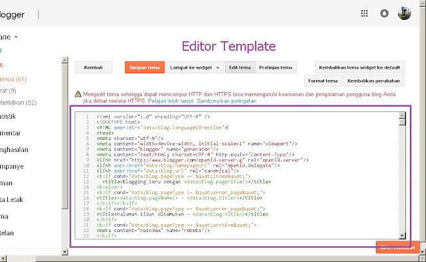Select the Edit tema tab
The width and height of the screenshot is (426, 262).
click(240, 67)
